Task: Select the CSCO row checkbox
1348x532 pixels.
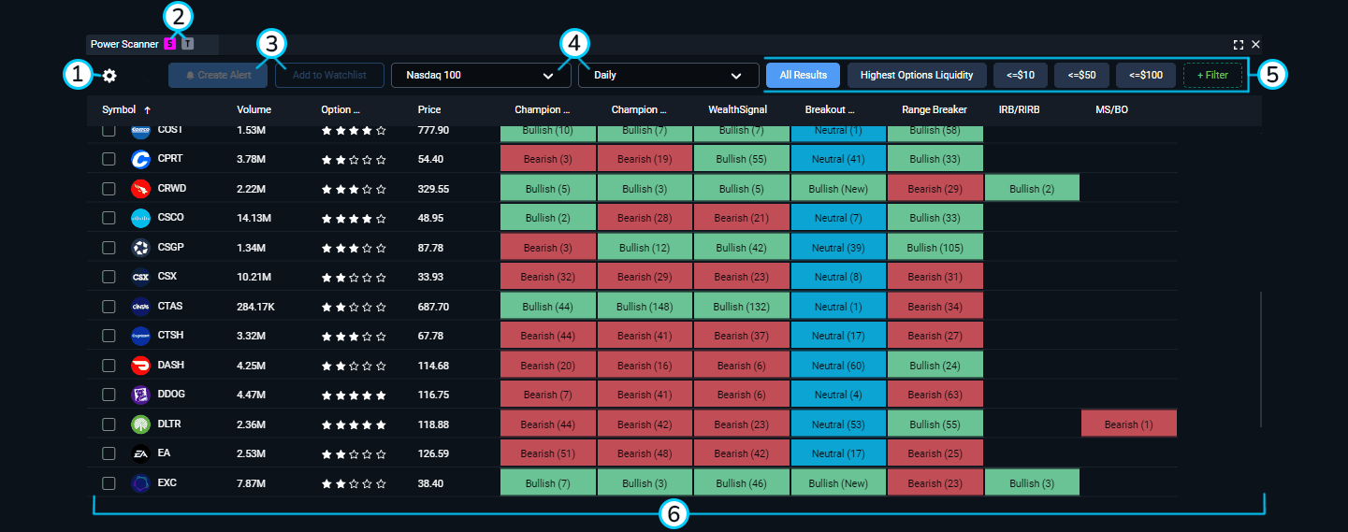Action: (109, 218)
